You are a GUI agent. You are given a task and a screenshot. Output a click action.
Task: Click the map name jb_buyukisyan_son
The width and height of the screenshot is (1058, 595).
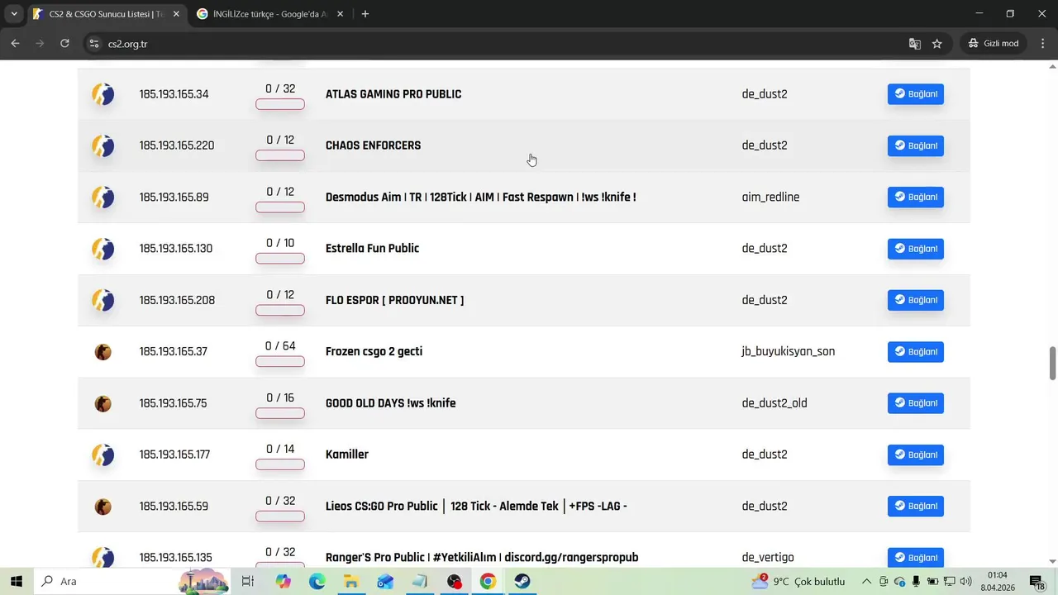click(x=789, y=352)
